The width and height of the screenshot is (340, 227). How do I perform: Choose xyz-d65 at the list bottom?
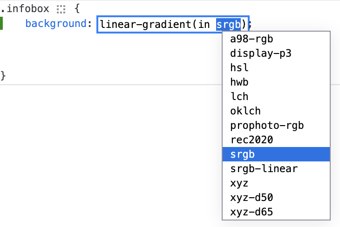coord(252,213)
